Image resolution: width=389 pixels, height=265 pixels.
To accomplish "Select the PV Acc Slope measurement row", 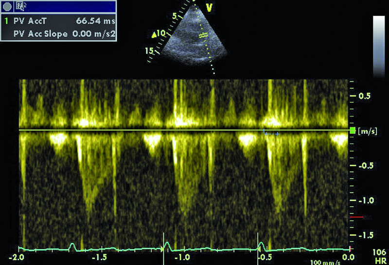I will tap(58, 34).
